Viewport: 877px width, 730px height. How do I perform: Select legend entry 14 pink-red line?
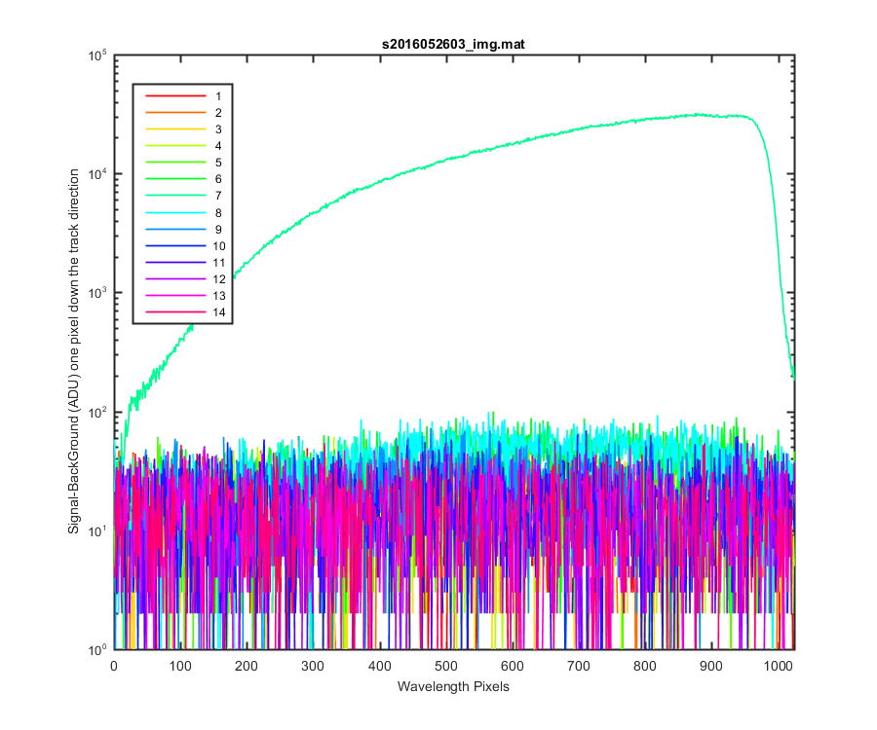(x=175, y=312)
